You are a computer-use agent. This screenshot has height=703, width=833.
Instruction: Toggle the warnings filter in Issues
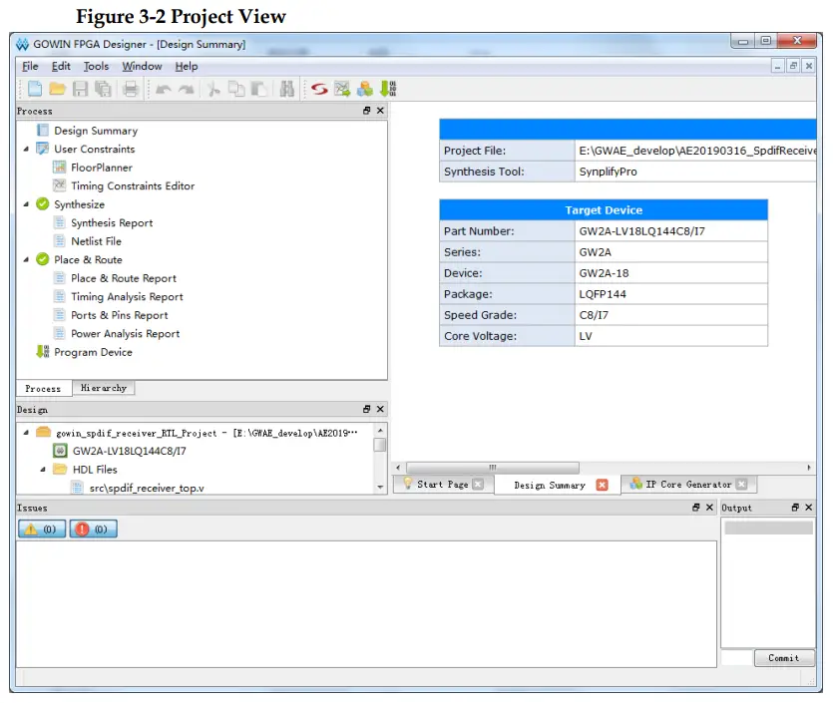[41, 529]
